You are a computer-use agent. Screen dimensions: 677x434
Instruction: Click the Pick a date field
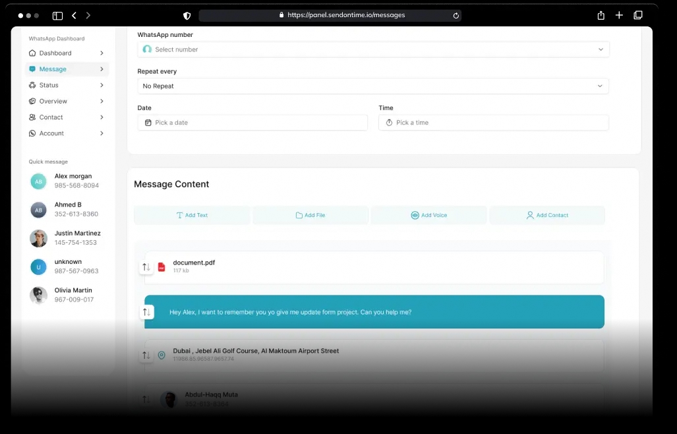pyautogui.click(x=252, y=123)
